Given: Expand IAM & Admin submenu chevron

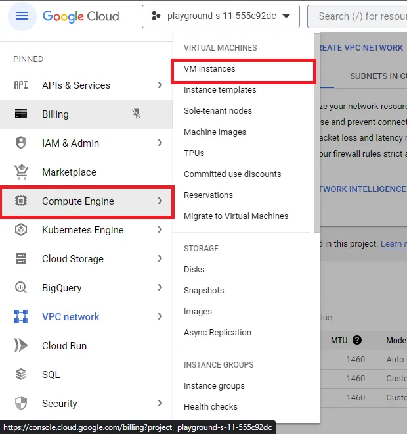Looking at the screenshot, I should 160,143.
